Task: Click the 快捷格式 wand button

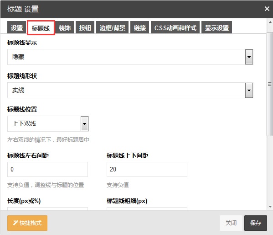Action: (x=27, y=223)
